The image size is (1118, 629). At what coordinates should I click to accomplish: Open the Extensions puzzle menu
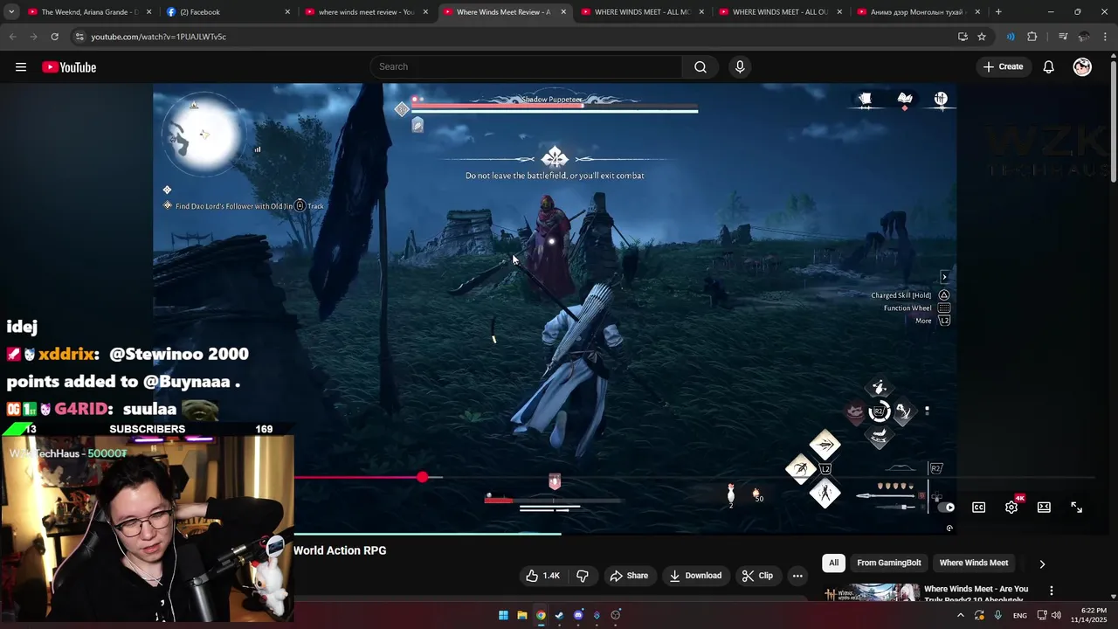1032,37
